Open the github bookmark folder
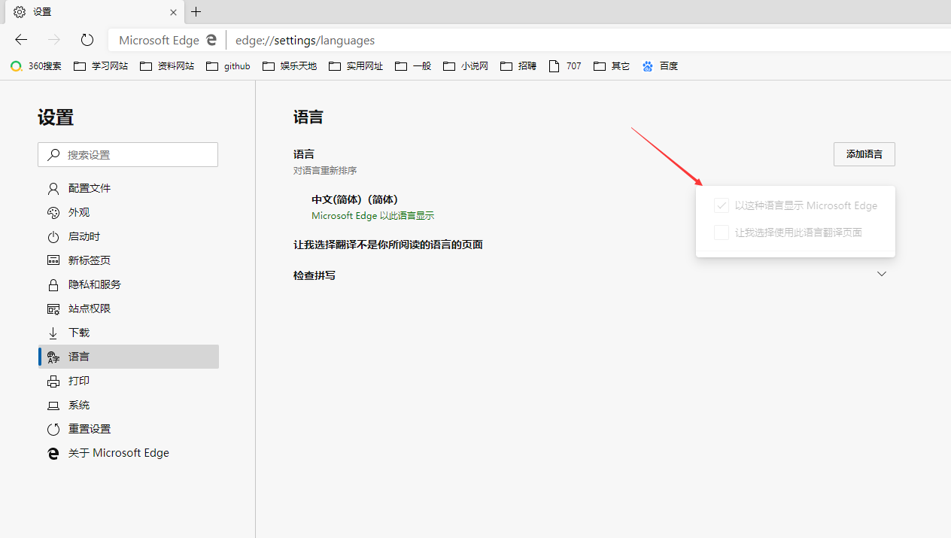 (x=228, y=66)
